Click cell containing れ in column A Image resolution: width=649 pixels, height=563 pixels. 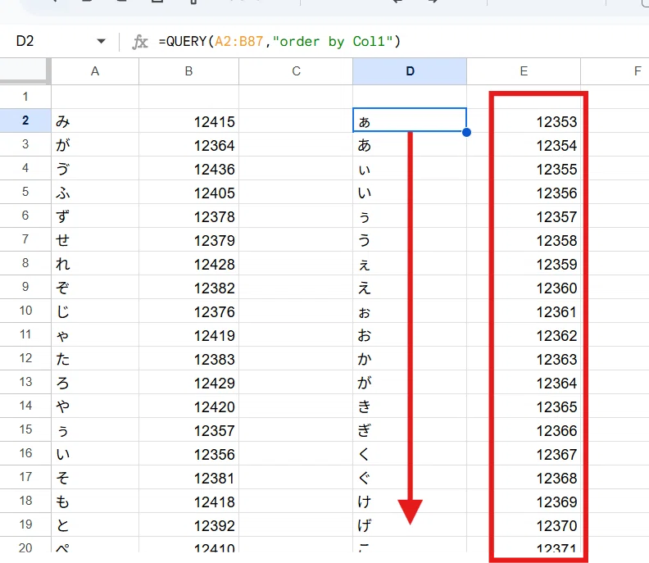(x=95, y=263)
